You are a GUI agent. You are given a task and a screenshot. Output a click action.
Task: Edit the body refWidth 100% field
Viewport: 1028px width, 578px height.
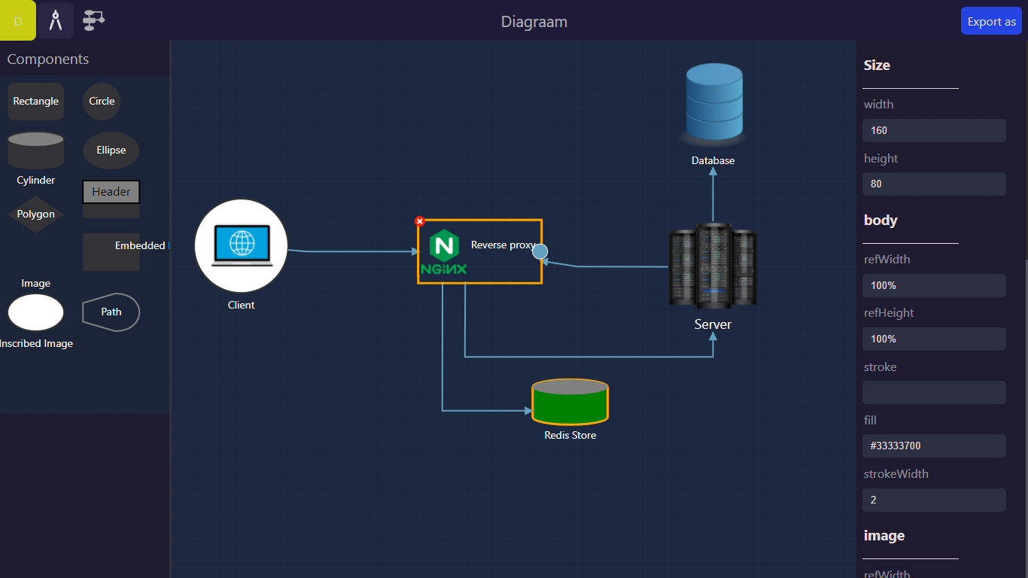tap(934, 285)
